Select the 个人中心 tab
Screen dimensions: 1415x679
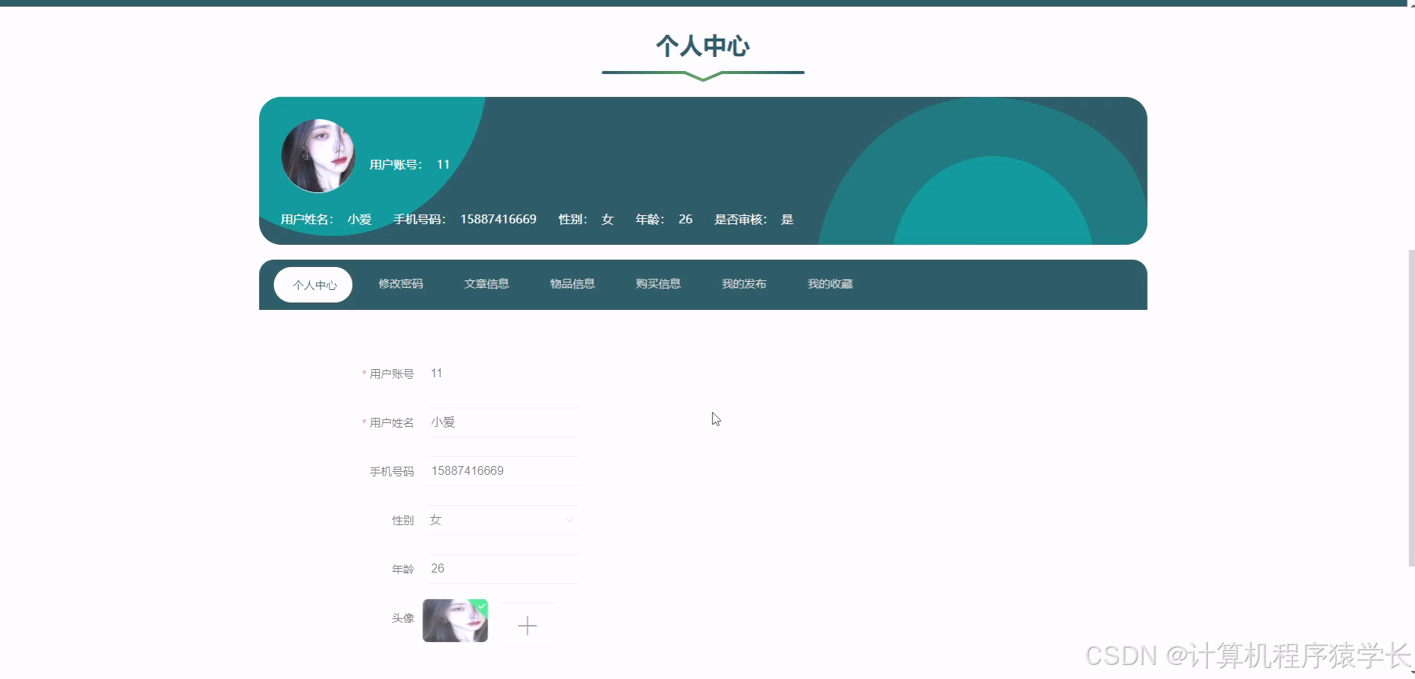[x=313, y=285]
